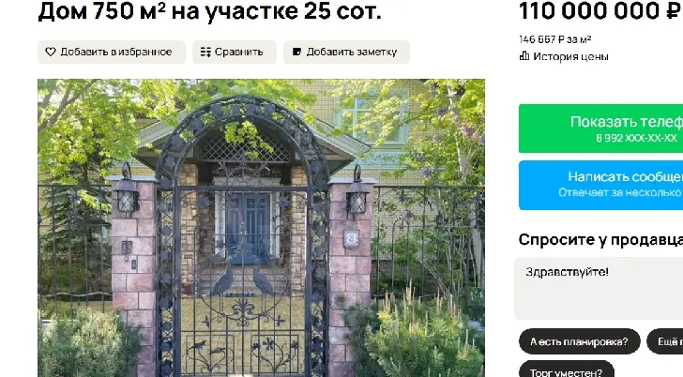This screenshot has height=377, width=683.
Task: Select the partially visible 'Ещё' chip
Action: point(665,341)
